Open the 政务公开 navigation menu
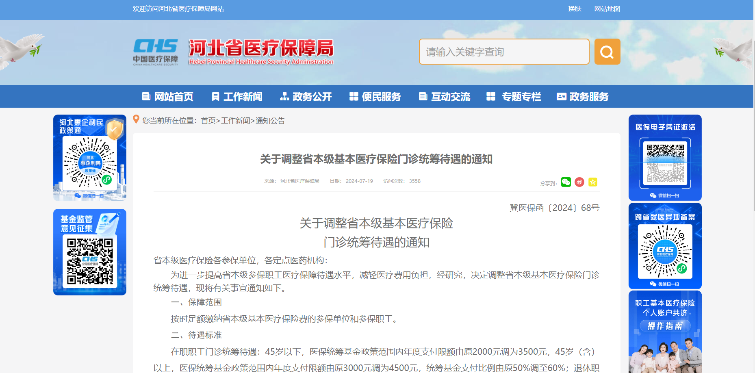 click(x=306, y=97)
